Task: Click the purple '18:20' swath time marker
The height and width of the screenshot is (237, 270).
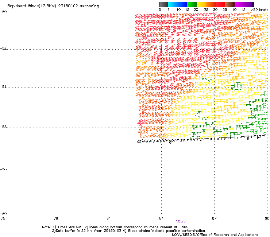Action: pos(181,221)
